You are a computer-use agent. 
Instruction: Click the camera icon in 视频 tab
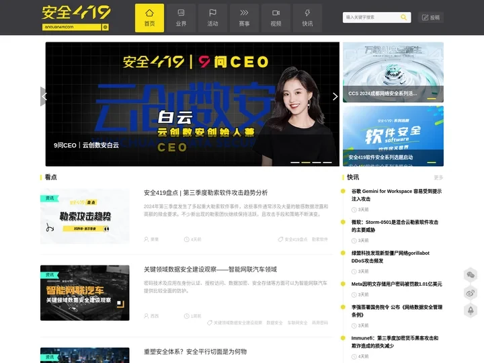pyautogui.click(x=276, y=13)
